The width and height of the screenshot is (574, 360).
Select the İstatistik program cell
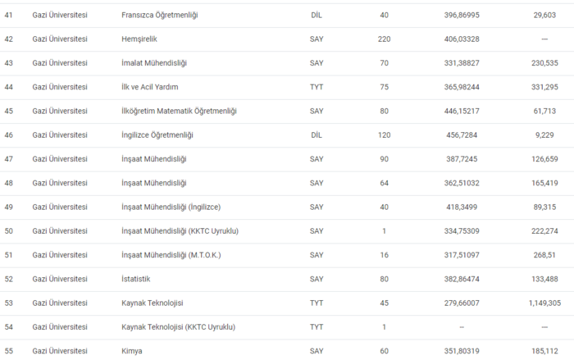pos(137,280)
